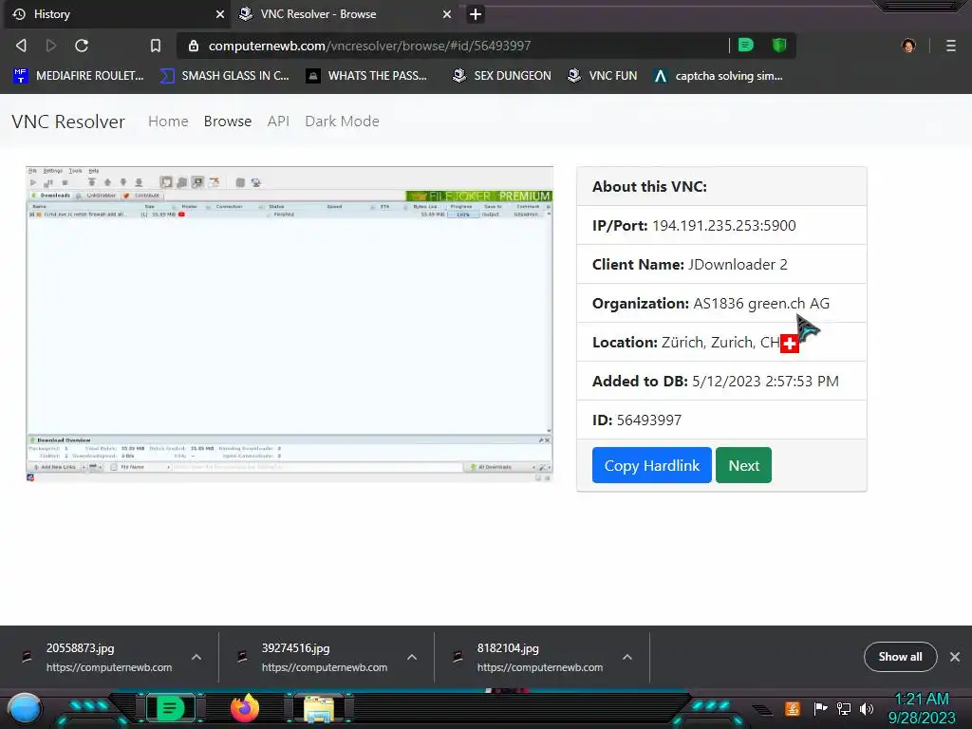The width and height of the screenshot is (972, 729).
Task: Close the History tab
Action: pos(220,13)
